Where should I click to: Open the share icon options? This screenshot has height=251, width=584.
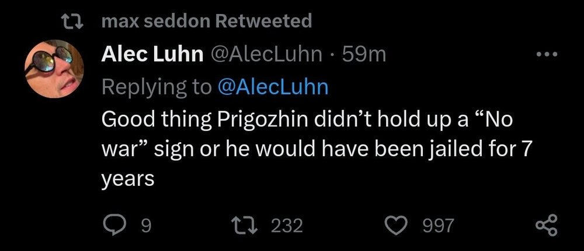pos(547,225)
